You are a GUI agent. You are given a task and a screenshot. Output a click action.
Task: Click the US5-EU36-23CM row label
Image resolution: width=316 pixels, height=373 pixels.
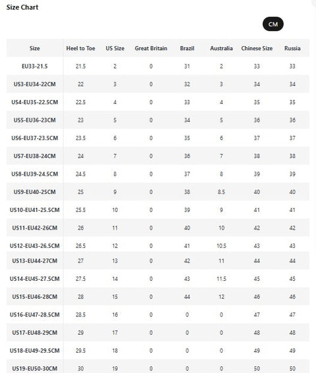pos(35,120)
